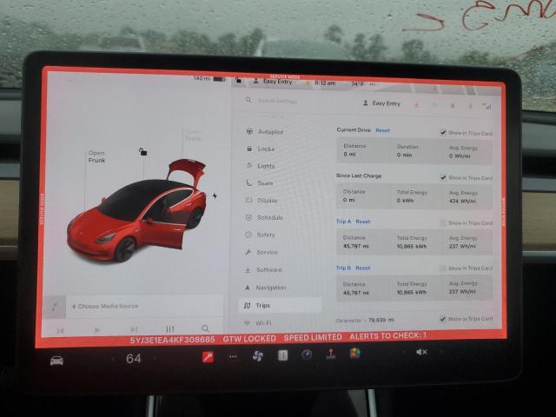Click the Search Settings field

[x=277, y=101]
